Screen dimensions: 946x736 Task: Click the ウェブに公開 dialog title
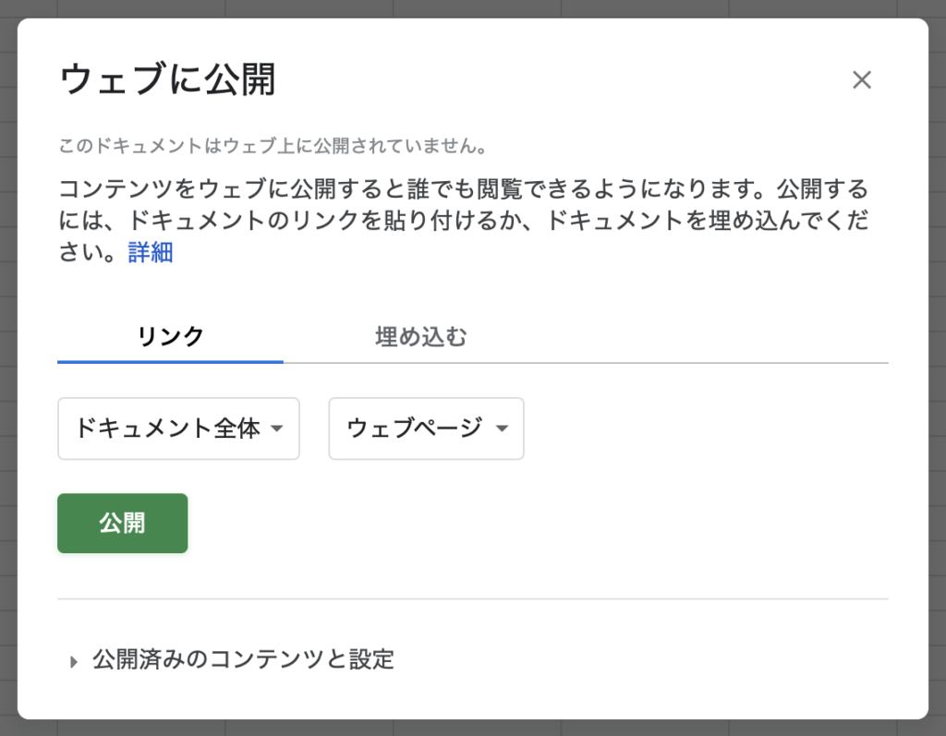pyautogui.click(x=168, y=79)
